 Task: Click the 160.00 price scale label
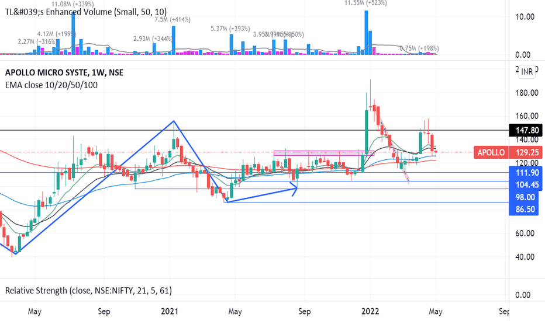(x=527, y=116)
